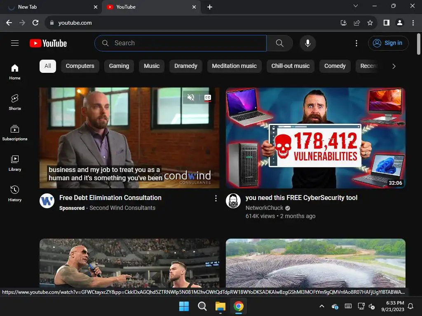Viewport: 422px width, 316px height.
Task: Open NetworkChuck channel name link
Action: click(264, 208)
